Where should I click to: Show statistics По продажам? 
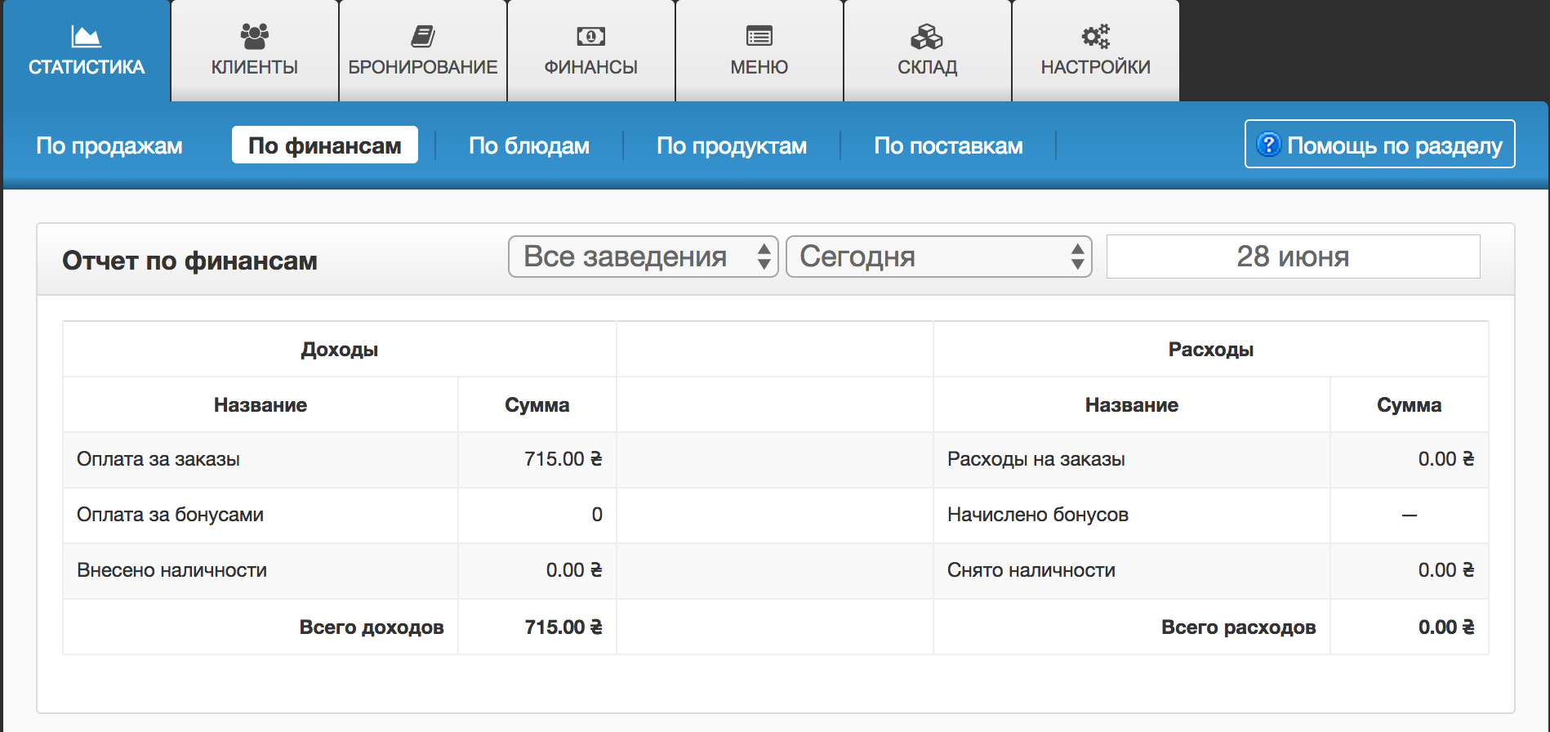coord(109,145)
